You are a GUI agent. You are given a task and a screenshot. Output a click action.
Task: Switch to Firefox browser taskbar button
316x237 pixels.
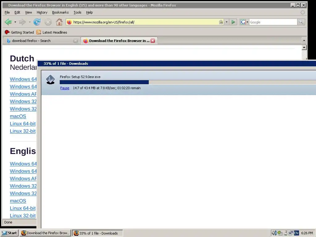45,233
